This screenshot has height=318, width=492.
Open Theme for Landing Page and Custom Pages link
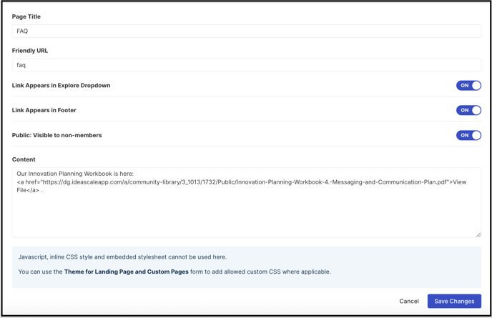pos(126,272)
